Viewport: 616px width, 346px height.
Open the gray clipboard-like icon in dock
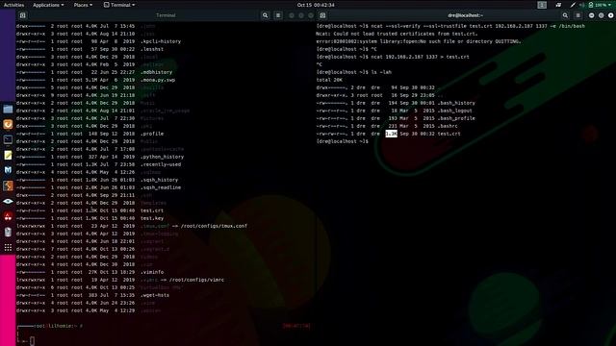coord(8,232)
